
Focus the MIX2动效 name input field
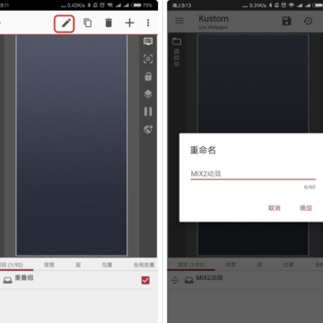[x=253, y=174]
